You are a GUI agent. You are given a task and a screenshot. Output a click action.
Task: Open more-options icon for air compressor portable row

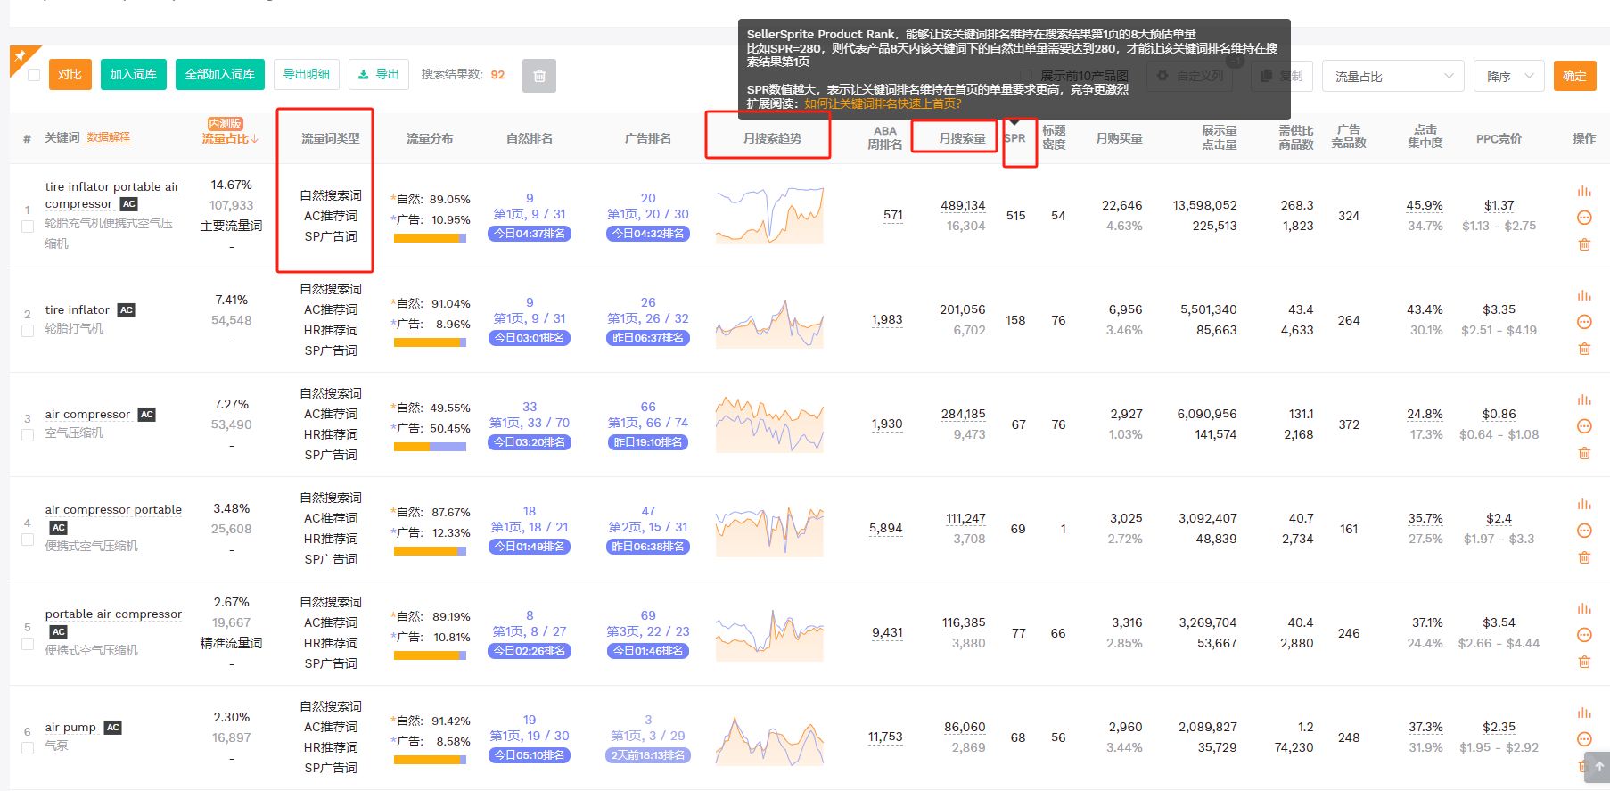(1584, 531)
